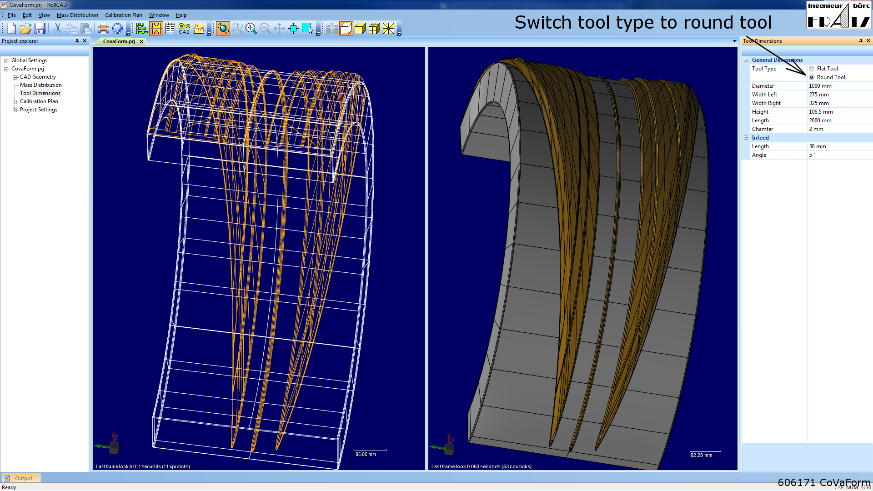
Task: Select Mass Distribution in project tree
Action: pos(41,85)
